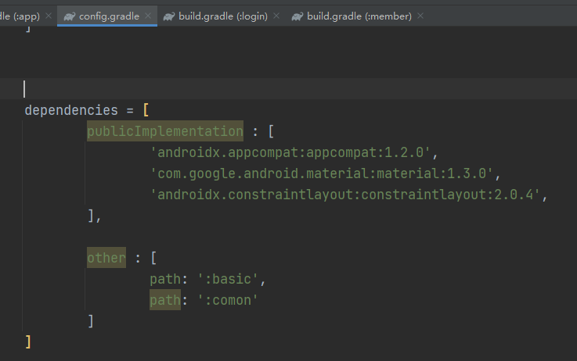
Task: Click the highlighted 'path' key before ':comon'
Action: pos(165,300)
